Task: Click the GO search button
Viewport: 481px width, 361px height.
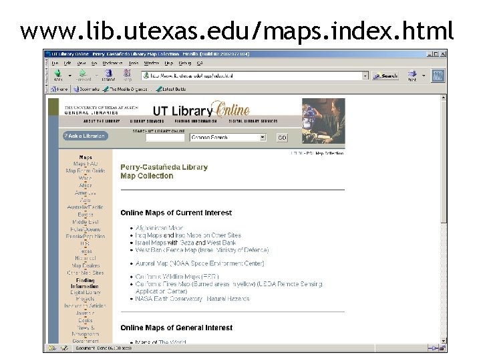Action: point(282,138)
